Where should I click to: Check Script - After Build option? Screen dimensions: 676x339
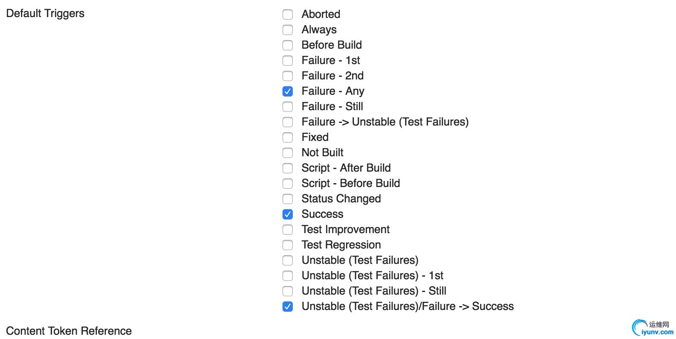(x=288, y=168)
